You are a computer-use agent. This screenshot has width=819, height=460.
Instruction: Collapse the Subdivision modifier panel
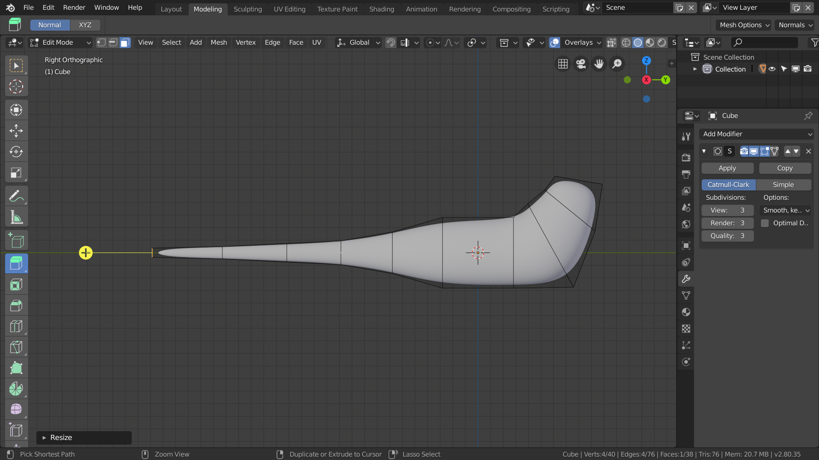tap(704, 151)
